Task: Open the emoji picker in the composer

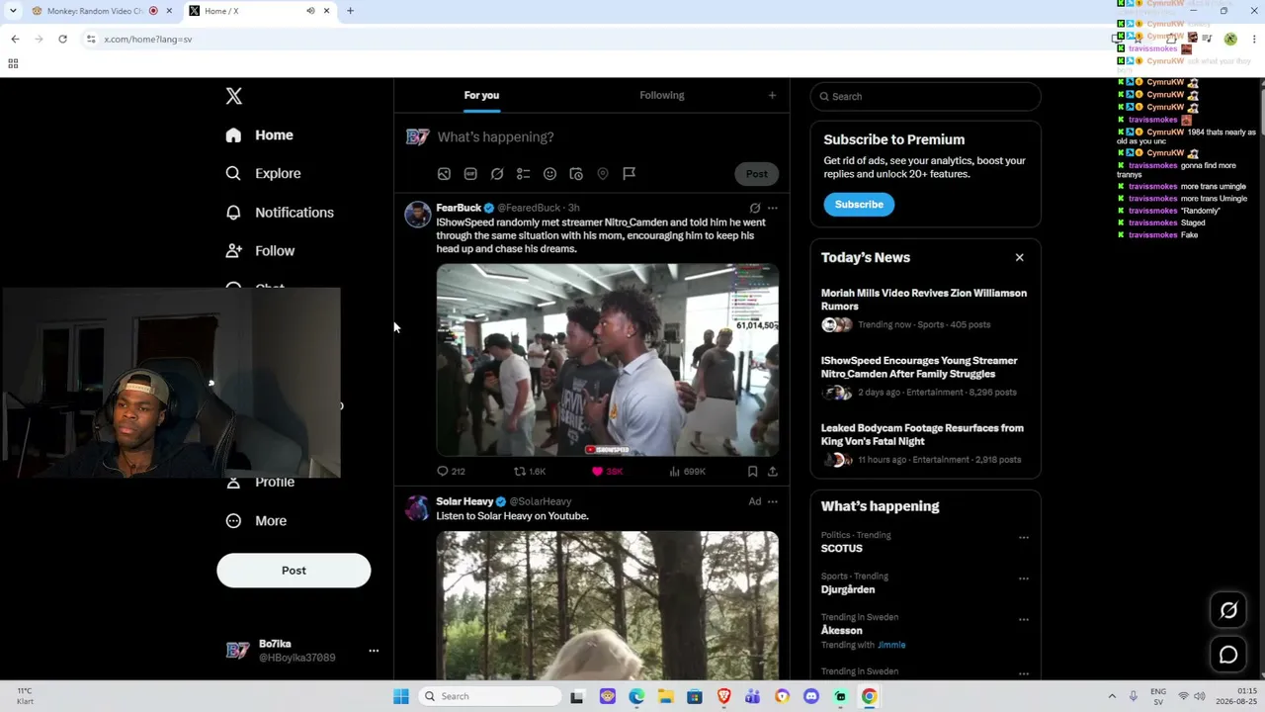Action: pyautogui.click(x=549, y=174)
